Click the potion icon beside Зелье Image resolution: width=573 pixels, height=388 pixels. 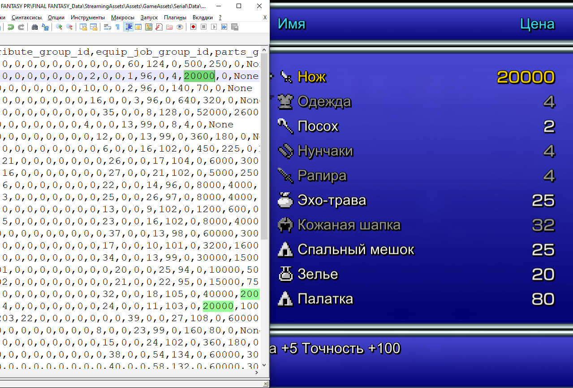(x=286, y=274)
